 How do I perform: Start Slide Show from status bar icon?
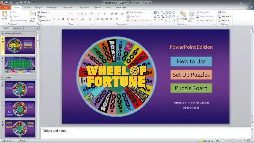(212, 141)
